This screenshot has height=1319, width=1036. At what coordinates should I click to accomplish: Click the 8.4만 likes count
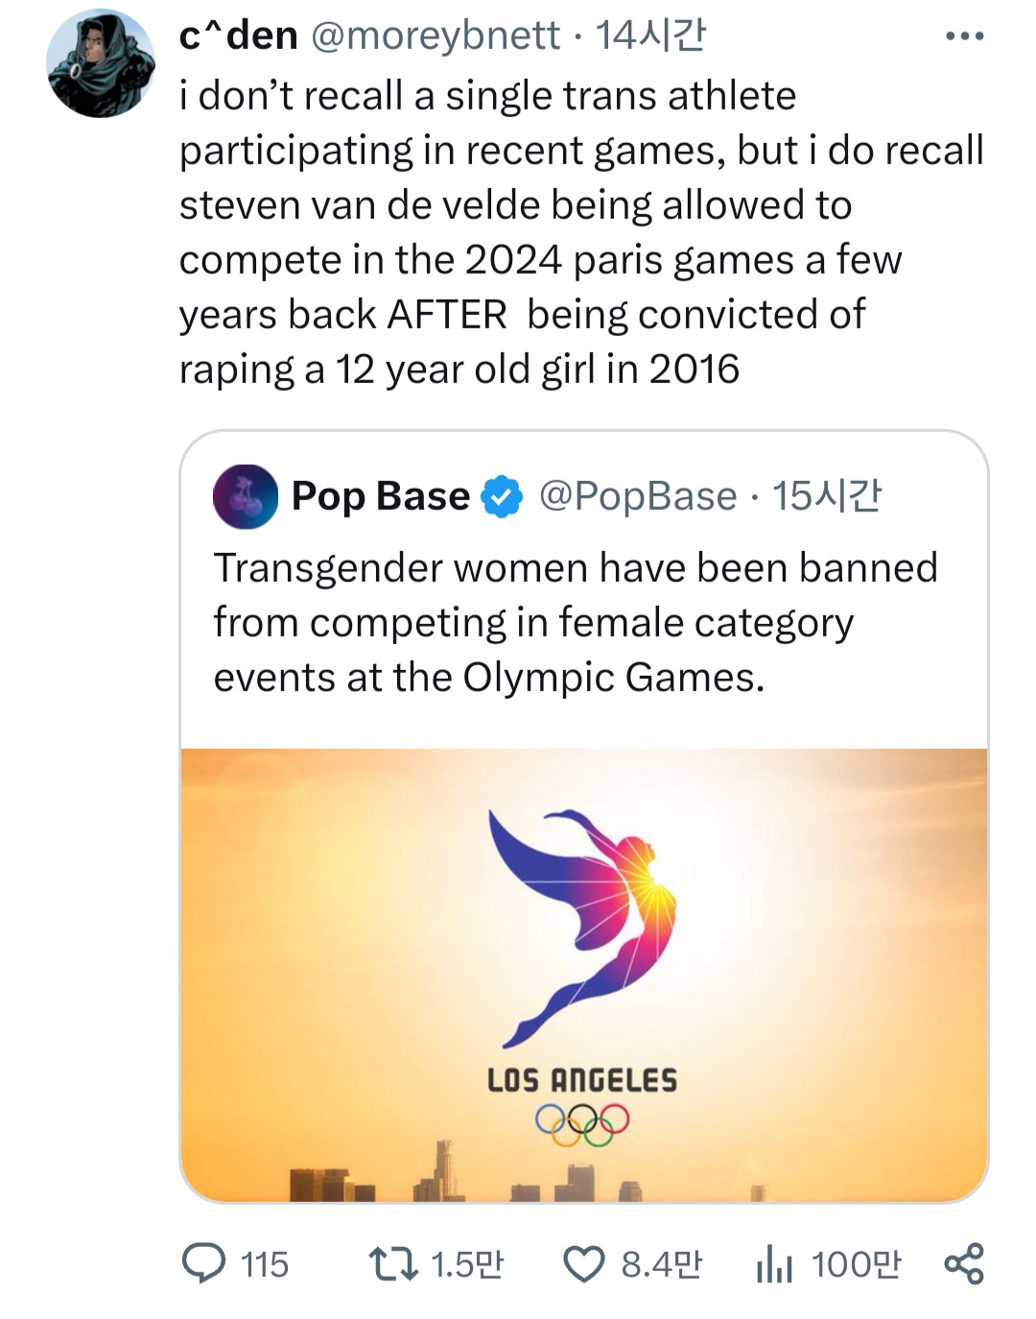click(x=661, y=1264)
